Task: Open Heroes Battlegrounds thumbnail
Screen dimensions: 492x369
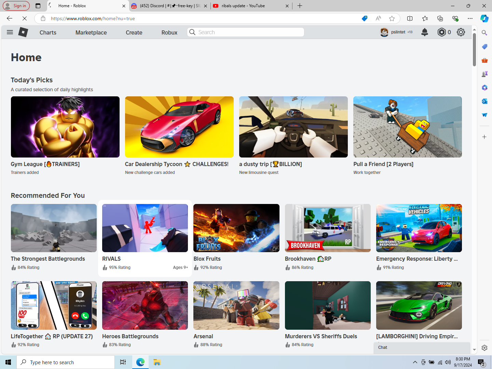Action: click(145, 305)
